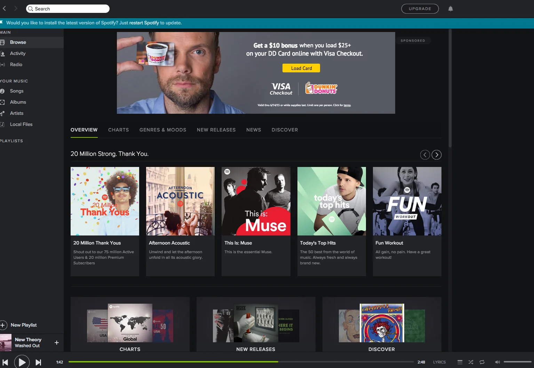The height and width of the screenshot is (368, 534).
Task: Open the Discover section card
Action: 382,325
